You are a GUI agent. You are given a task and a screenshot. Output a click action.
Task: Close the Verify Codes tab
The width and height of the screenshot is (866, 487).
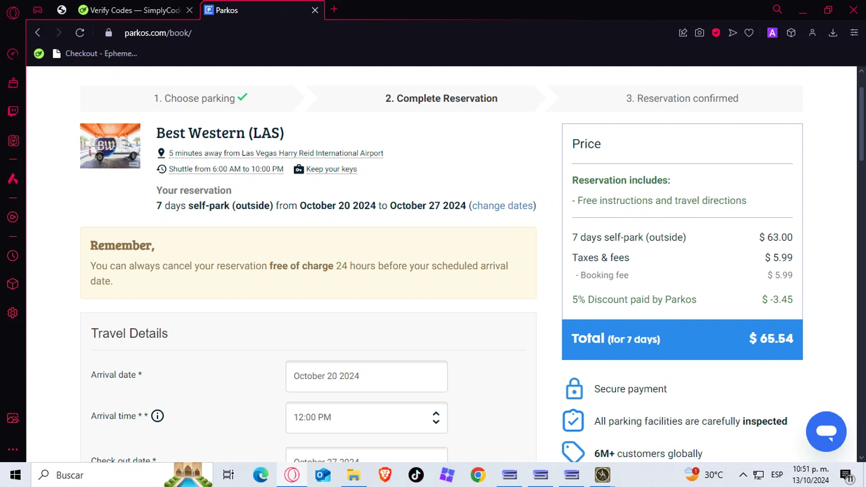click(189, 10)
